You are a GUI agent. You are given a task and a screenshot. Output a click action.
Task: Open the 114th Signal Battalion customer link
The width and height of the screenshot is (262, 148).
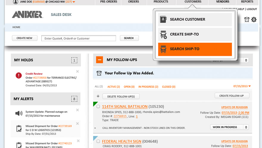124,107
